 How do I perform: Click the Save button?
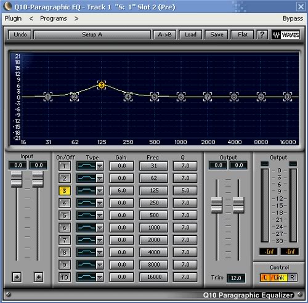click(217, 34)
